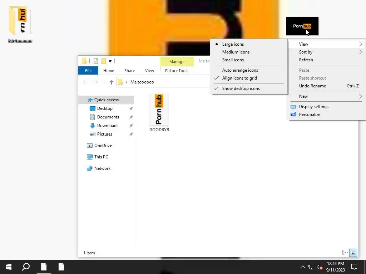Screen dimensions: 366x274
Task: Click the Manage contextual tab header
Action: click(177, 61)
